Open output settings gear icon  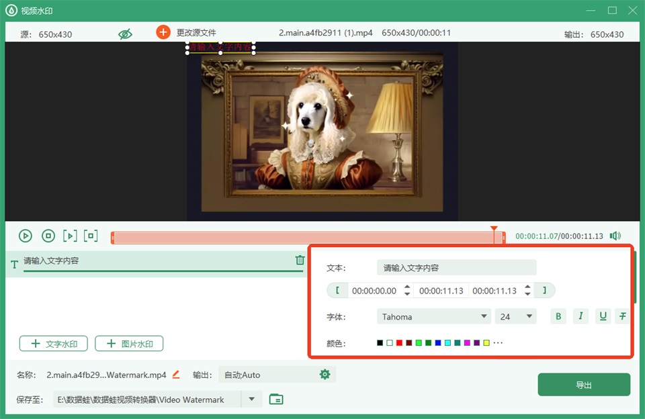325,374
